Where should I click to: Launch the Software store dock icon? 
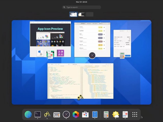[85, 114]
